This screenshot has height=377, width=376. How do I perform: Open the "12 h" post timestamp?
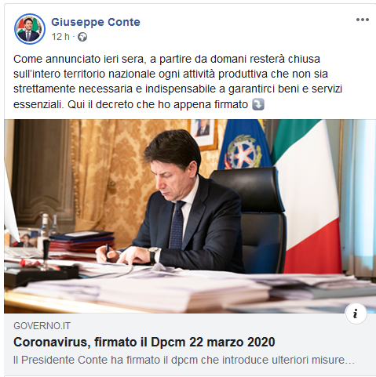pyautogui.click(x=60, y=37)
